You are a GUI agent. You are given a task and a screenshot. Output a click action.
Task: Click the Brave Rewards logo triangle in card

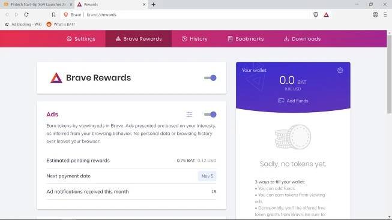56,78
